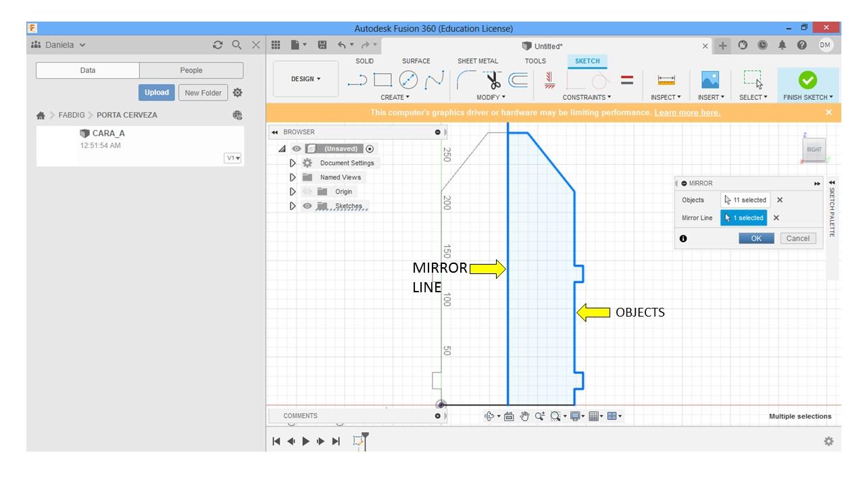Save the document with the disk icon
This screenshot has height=486, width=865.
click(322, 45)
